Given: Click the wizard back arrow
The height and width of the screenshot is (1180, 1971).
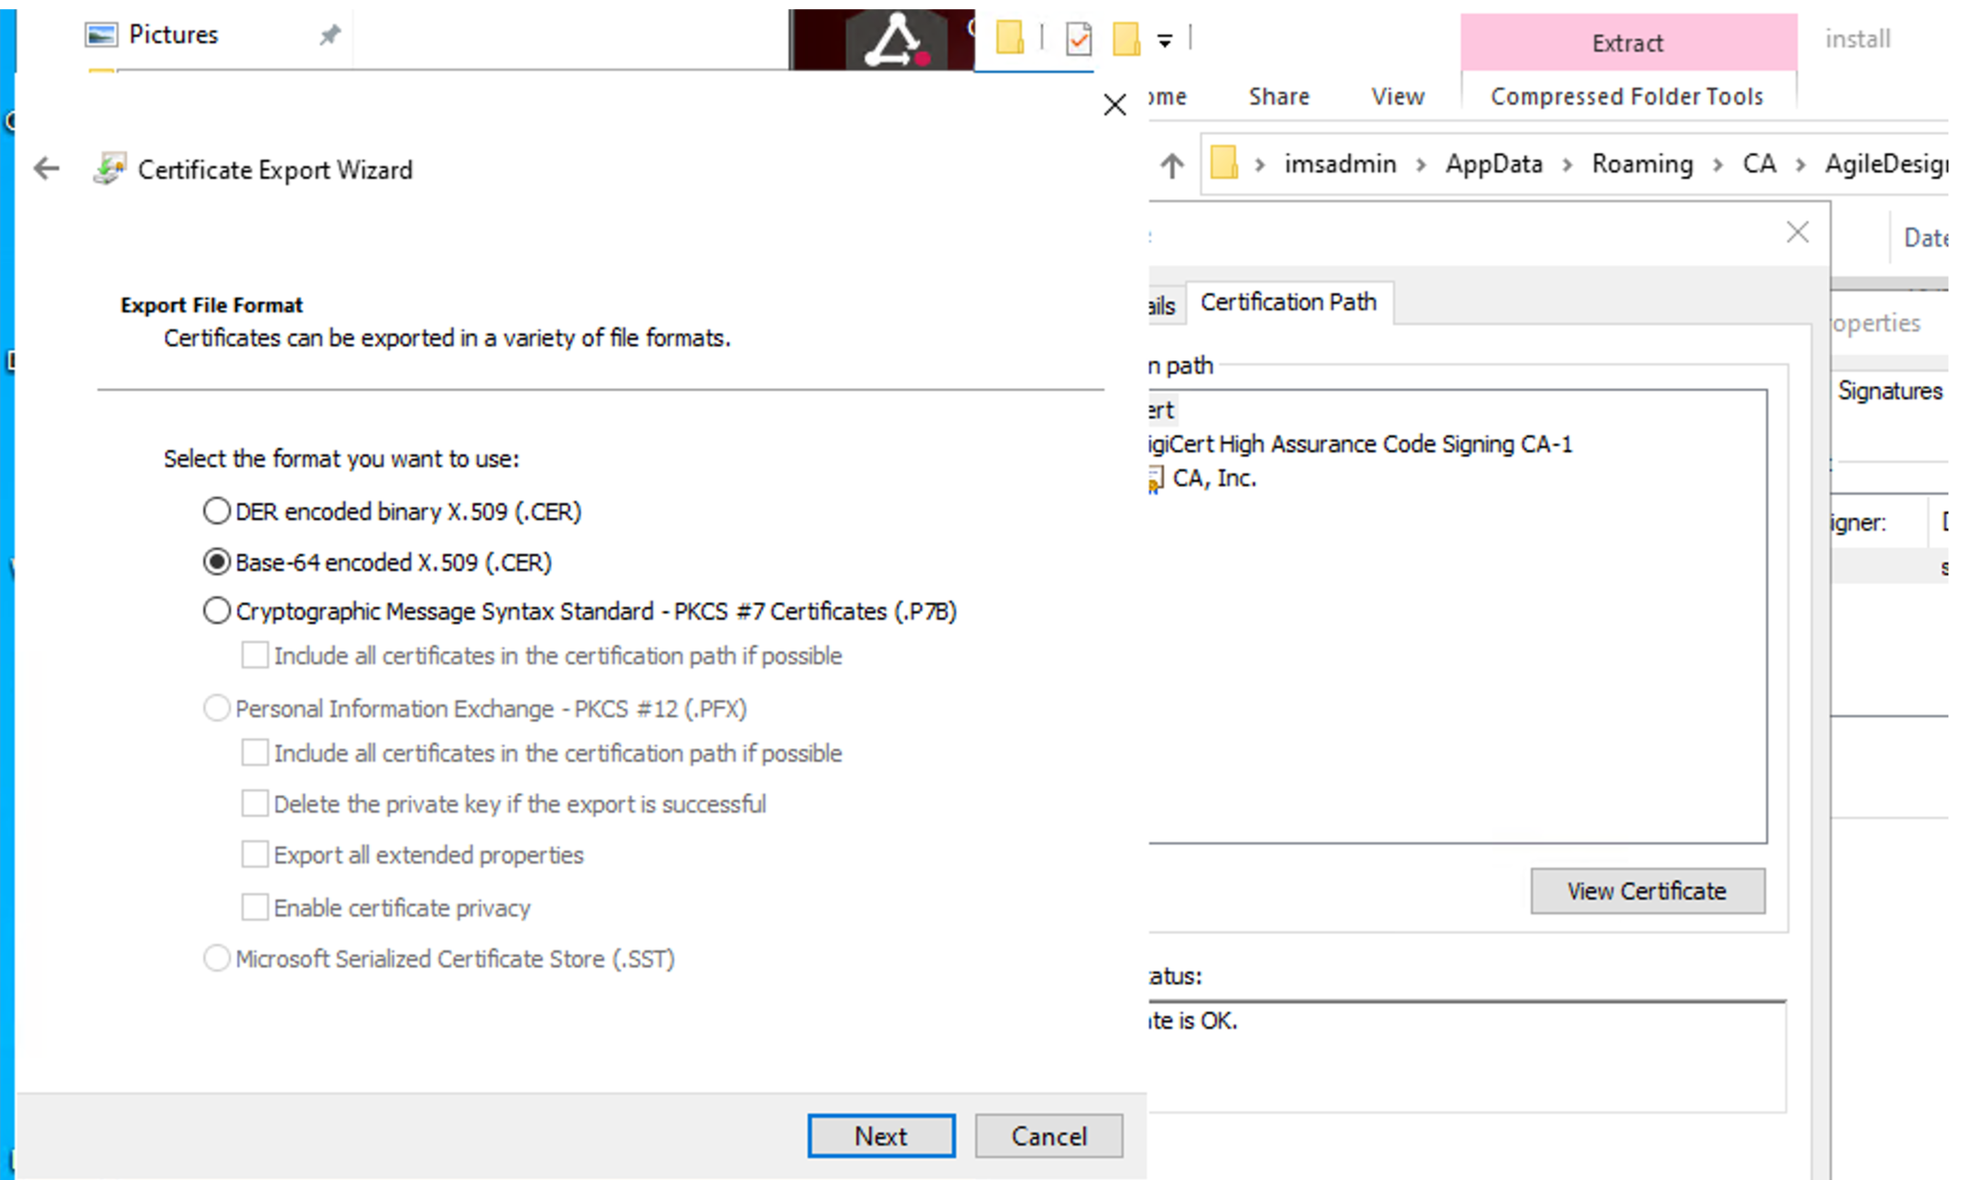Looking at the screenshot, I should pos(47,168).
